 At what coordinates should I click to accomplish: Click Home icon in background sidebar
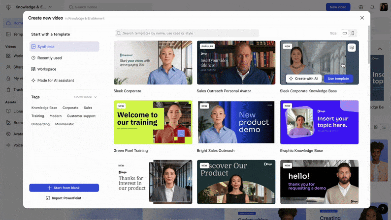pyautogui.click(x=8, y=23)
